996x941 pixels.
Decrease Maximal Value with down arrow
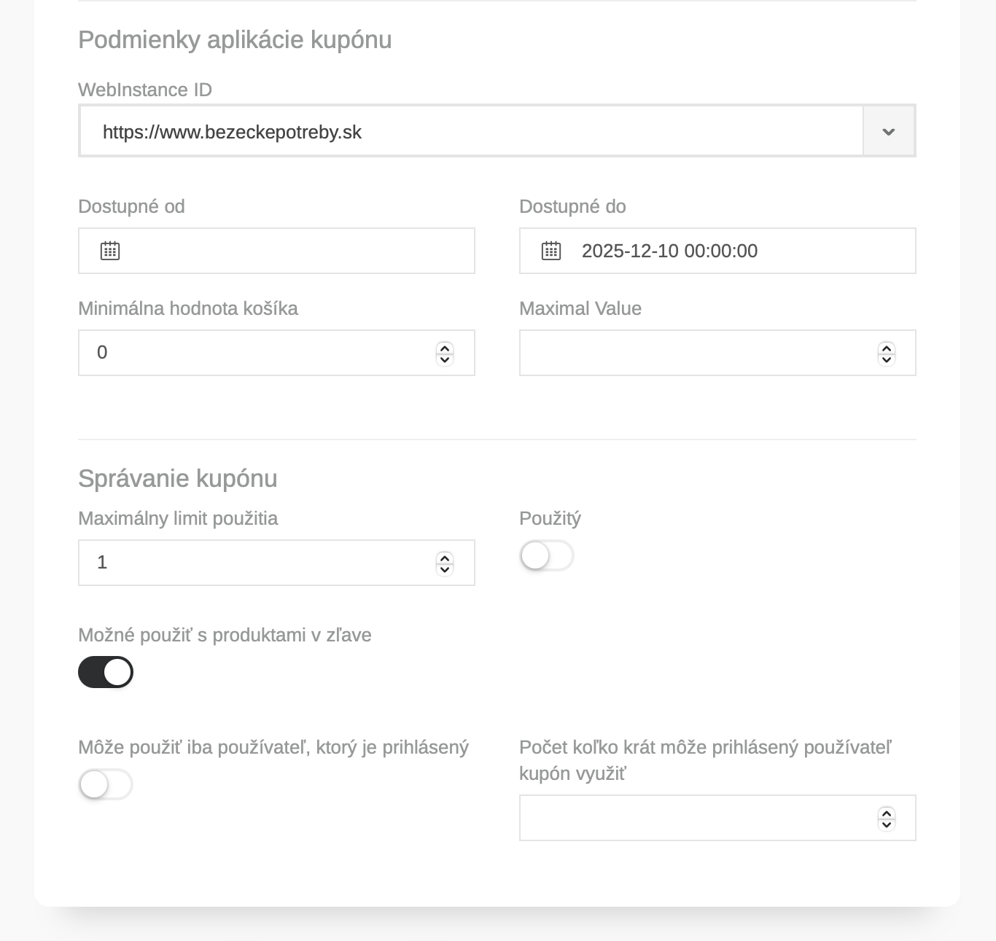[x=887, y=359]
